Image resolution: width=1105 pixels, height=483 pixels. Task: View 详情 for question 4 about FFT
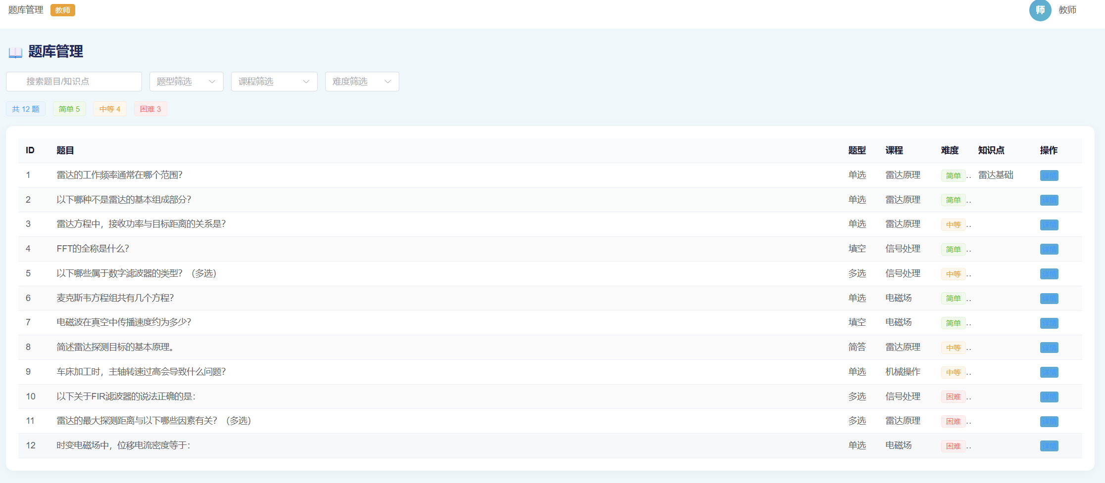pyautogui.click(x=1049, y=249)
